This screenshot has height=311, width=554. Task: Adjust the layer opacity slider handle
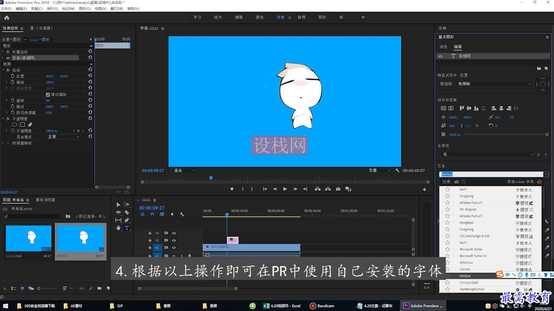coord(547,134)
